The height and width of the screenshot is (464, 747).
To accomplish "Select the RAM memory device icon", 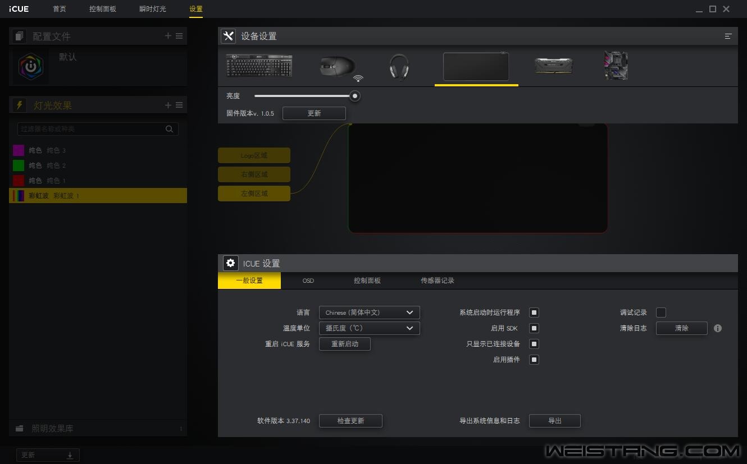I will coord(553,66).
